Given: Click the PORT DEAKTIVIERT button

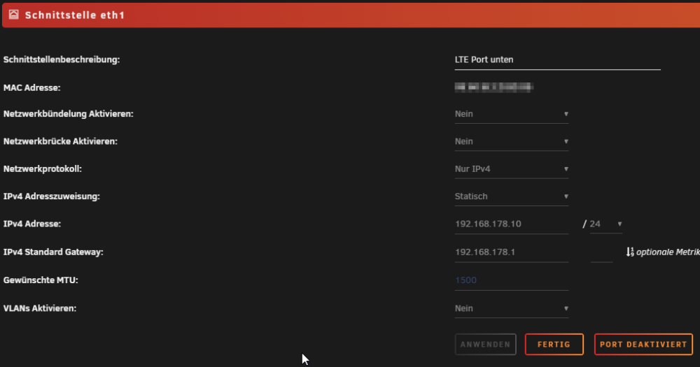Looking at the screenshot, I should pyautogui.click(x=643, y=344).
